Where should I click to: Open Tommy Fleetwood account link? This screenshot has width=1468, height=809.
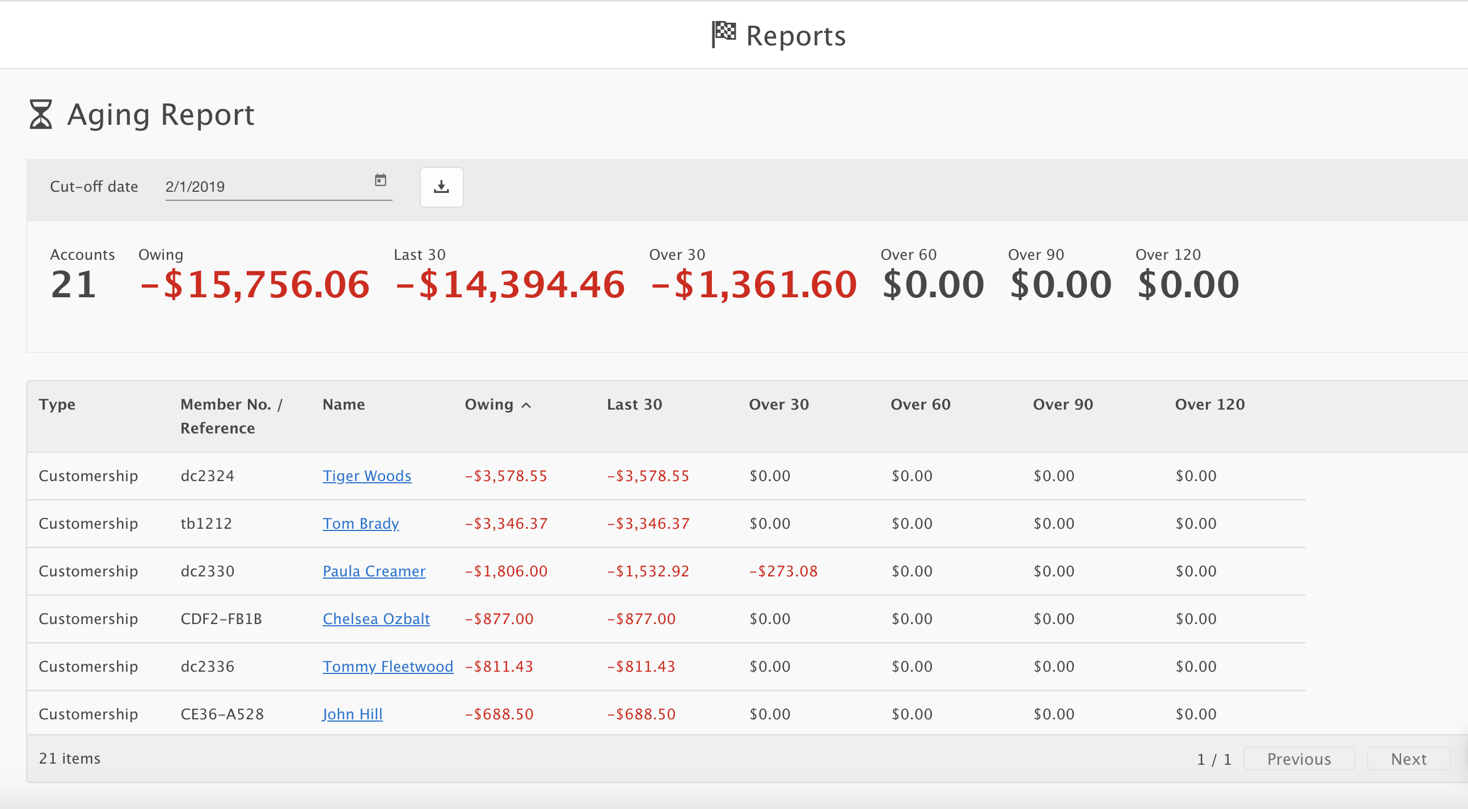387,666
